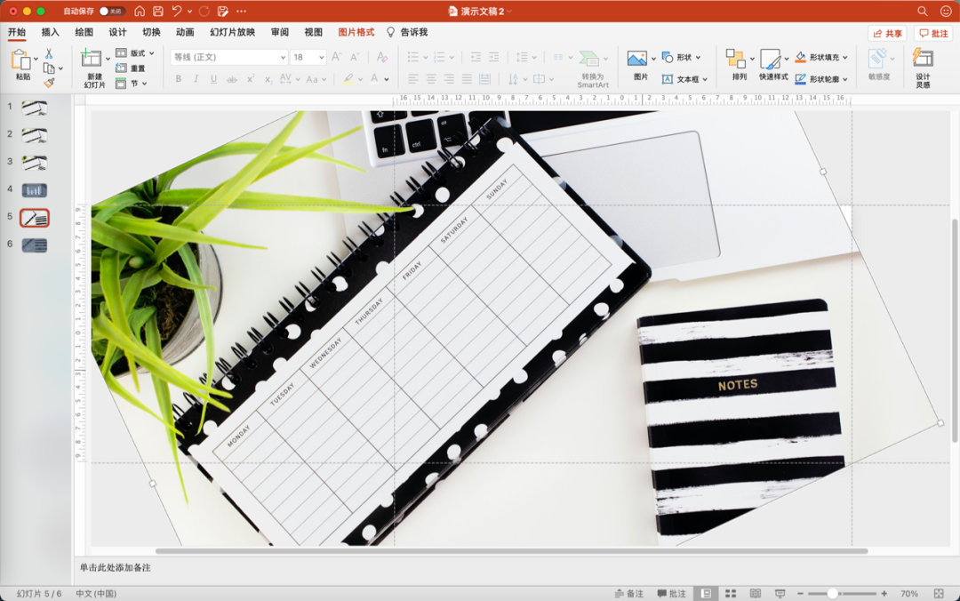Click the vertical scrollbar on right

(955, 331)
